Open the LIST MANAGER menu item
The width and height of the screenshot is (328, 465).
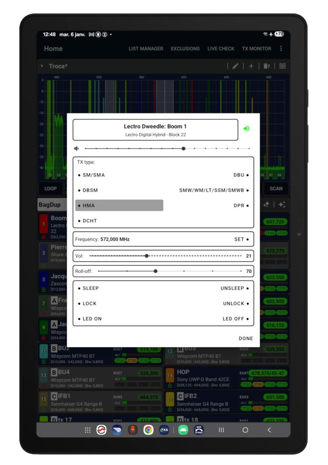click(146, 49)
